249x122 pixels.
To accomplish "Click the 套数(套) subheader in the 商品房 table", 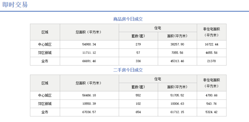I will tap(138, 36).
